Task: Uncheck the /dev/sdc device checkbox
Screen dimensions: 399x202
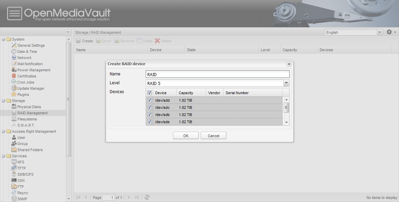Action: [x=150, y=107]
